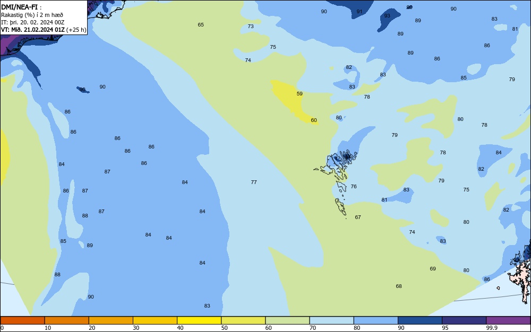This screenshot has height=332, width=531.
Task: Click the 'IT: þri. 20. 02. 2024 00Z' line
Action: tap(32, 22)
